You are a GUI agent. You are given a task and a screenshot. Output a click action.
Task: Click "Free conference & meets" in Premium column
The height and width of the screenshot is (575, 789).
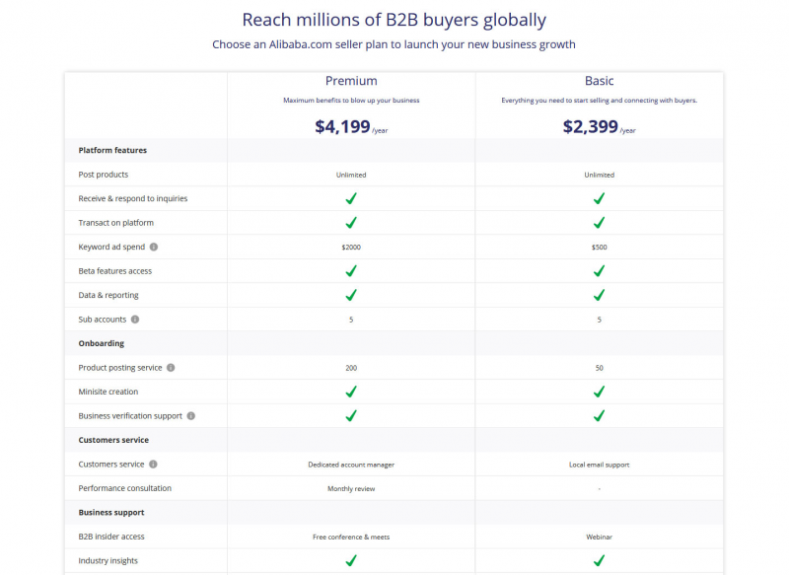click(x=351, y=538)
